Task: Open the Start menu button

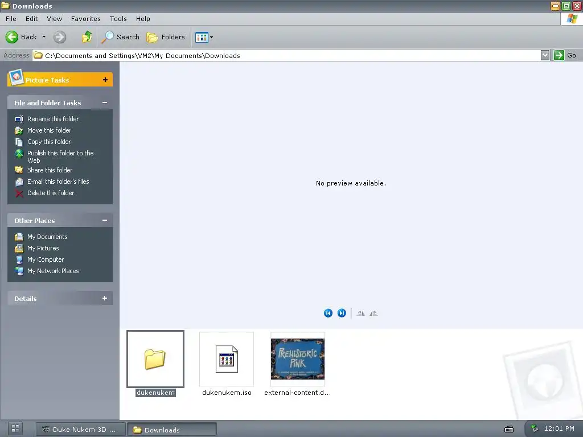Action: tap(15, 428)
